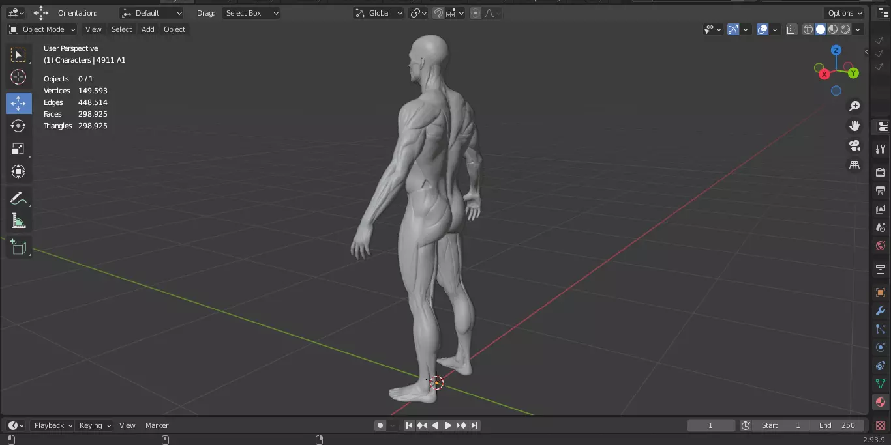Open the Output properties tab
891x445 pixels.
tap(881, 191)
